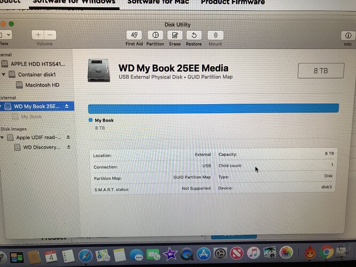Click the large hard drive icon in the header
The height and width of the screenshot is (267, 356).
(x=99, y=70)
